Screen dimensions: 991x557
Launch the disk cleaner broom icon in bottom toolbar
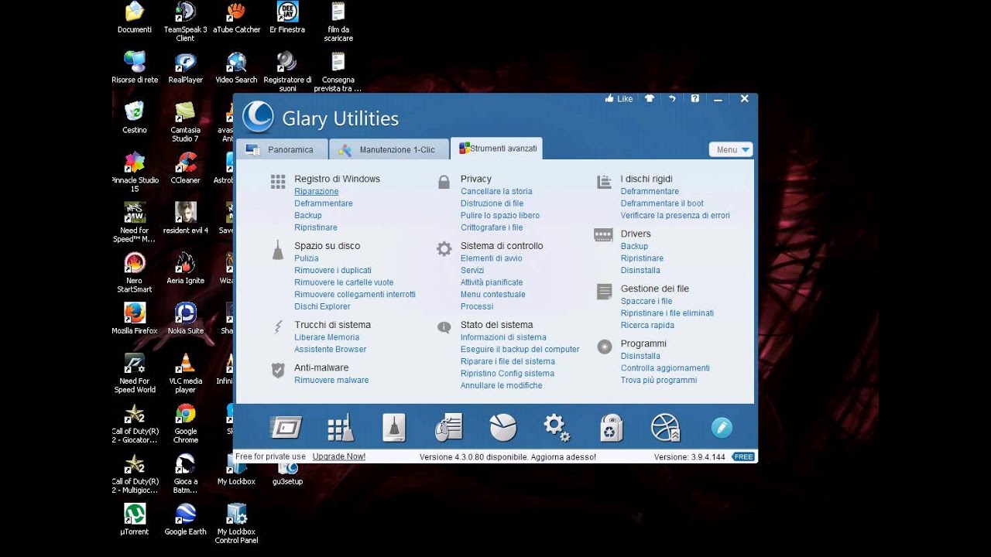click(394, 427)
